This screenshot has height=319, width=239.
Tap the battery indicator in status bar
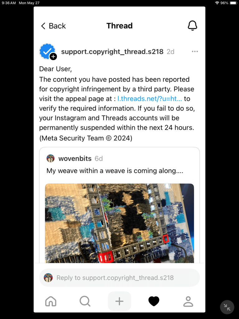pyautogui.click(x=233, y=3)
